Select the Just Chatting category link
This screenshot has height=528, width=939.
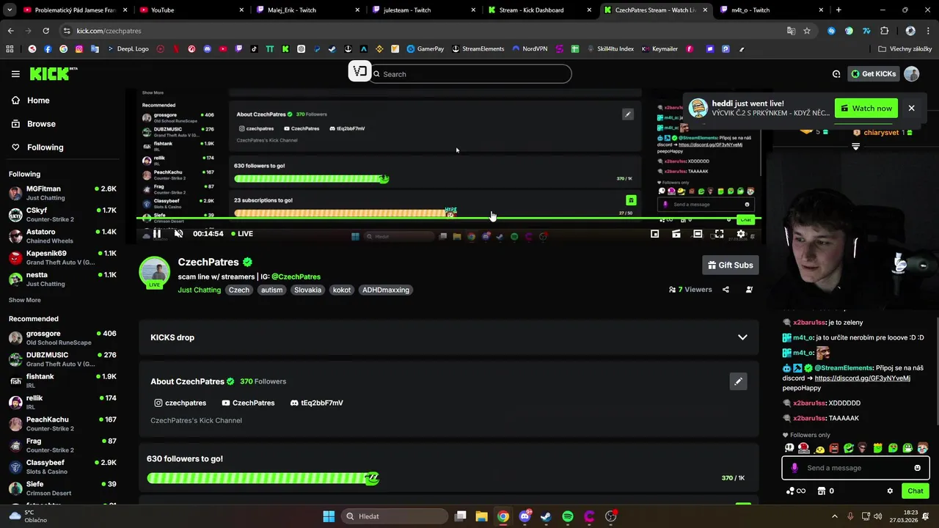(199, 290)
